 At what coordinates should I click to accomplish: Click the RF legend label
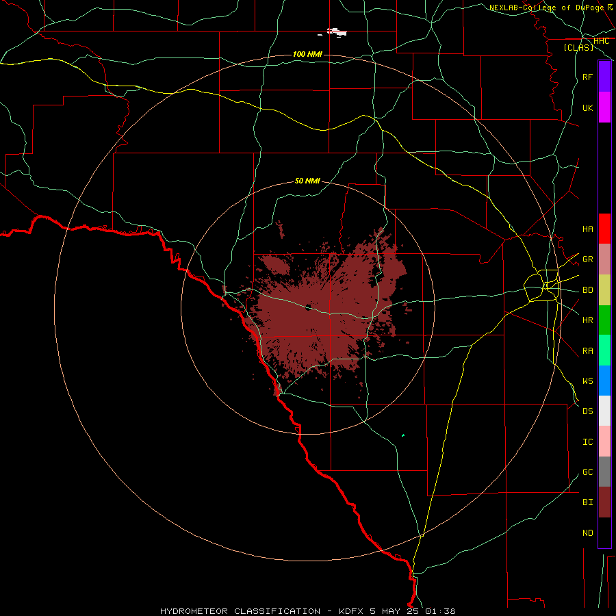(x=587, y=77)
